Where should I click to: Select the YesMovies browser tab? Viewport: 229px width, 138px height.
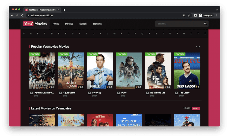click(42, 10)
